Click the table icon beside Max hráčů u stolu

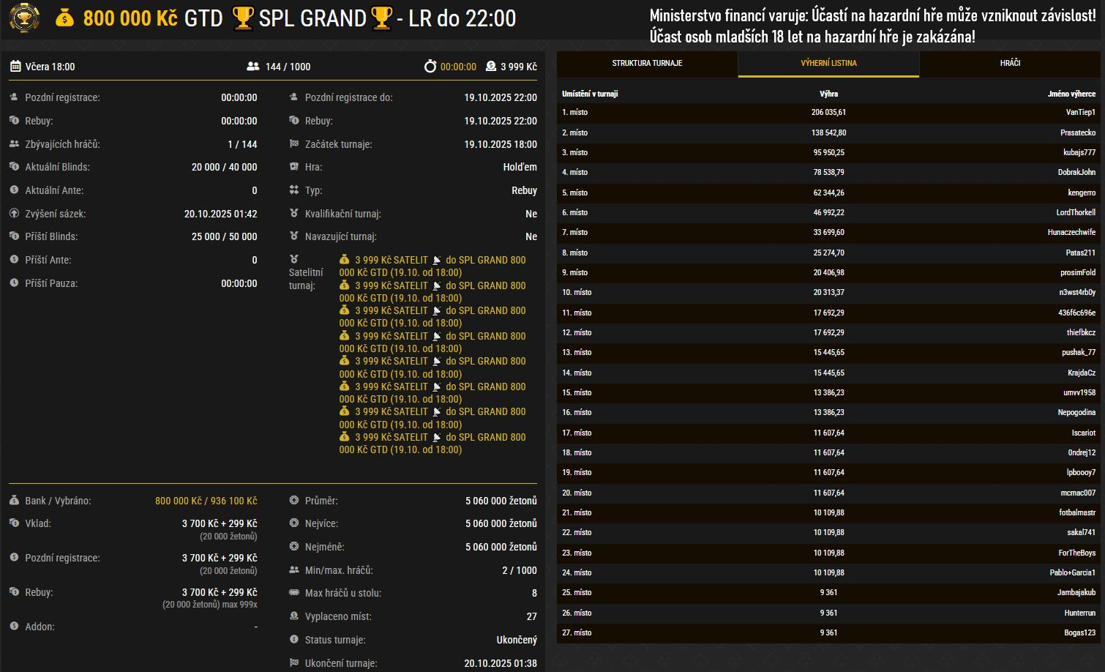(294, 593)
